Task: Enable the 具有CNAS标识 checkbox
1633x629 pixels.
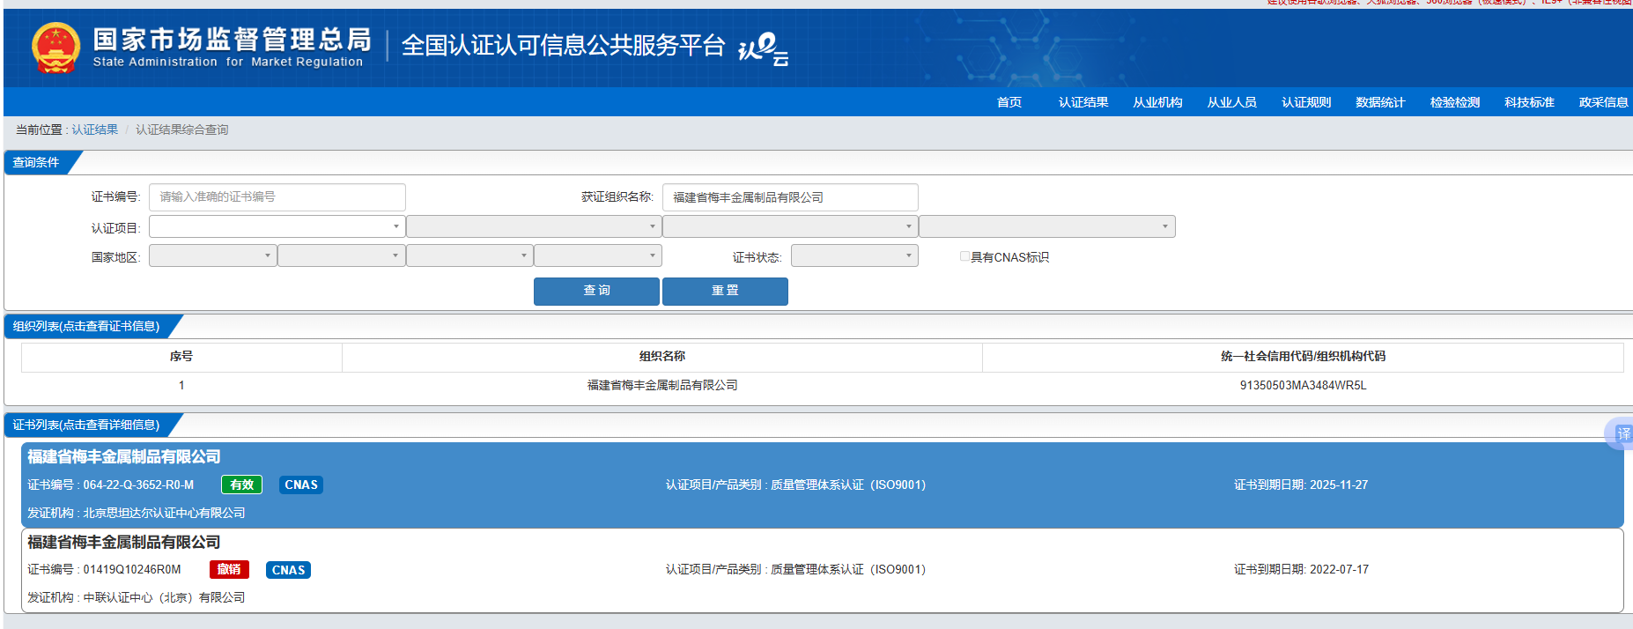Action: pos(964,256)
